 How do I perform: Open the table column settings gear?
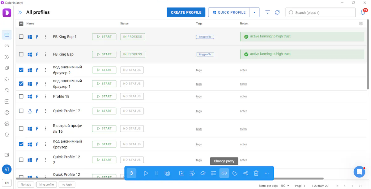[x=361, y=24]
